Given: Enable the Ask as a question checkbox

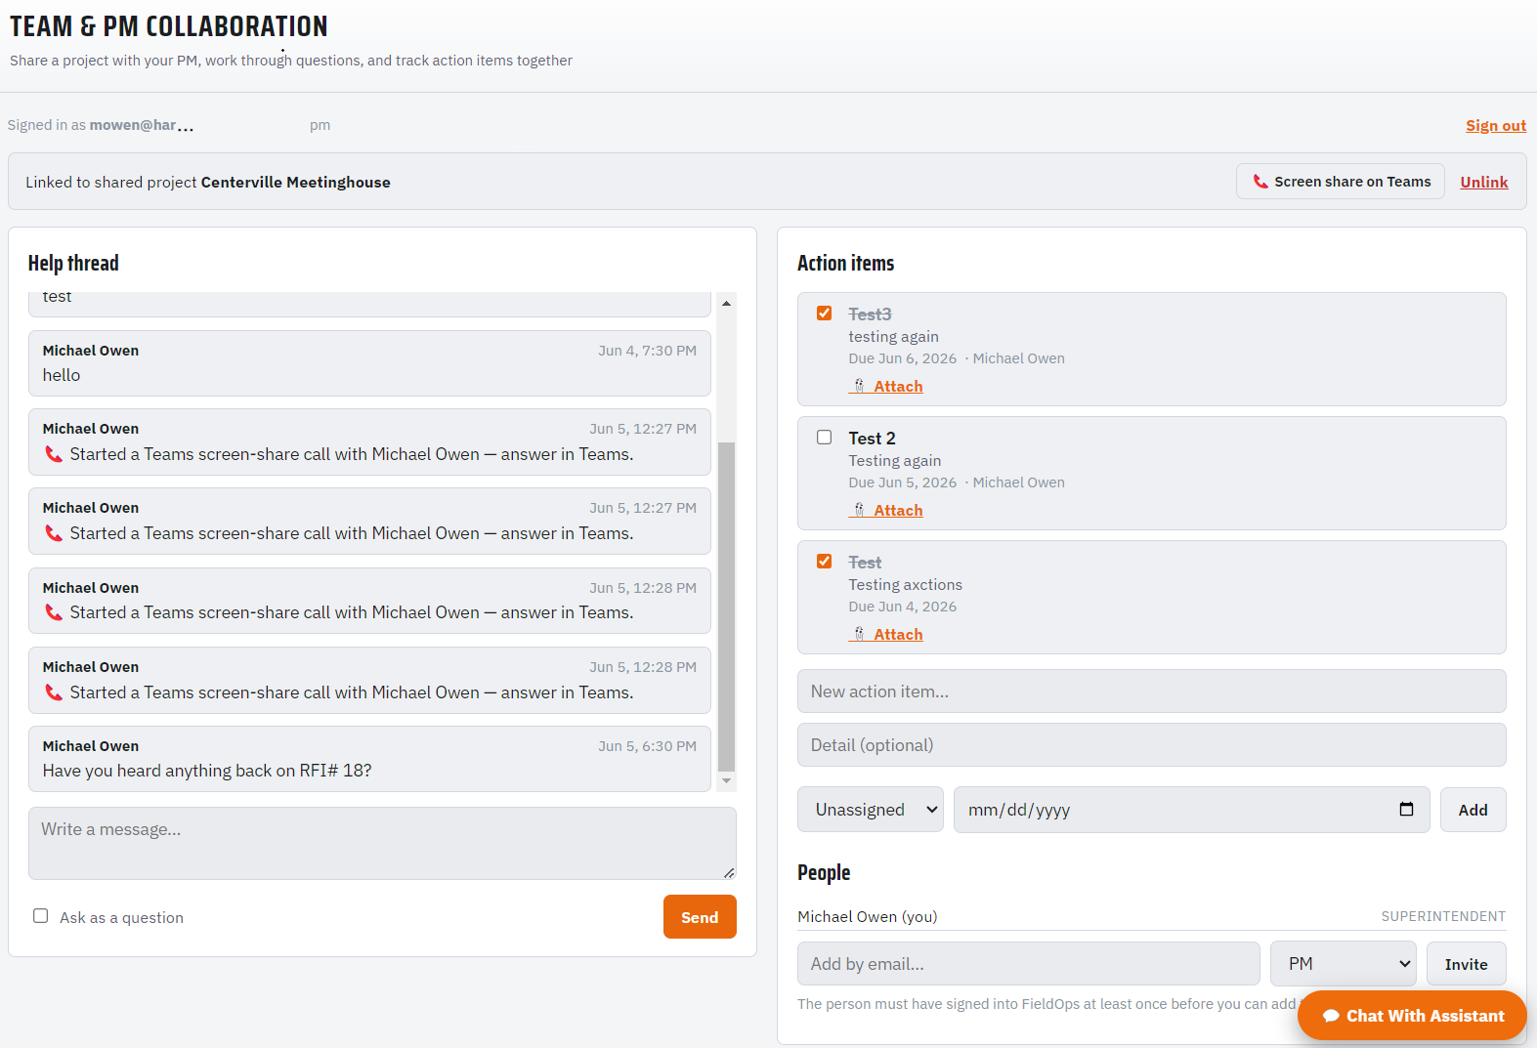Looking at the screenshot, I should [40, 916].
